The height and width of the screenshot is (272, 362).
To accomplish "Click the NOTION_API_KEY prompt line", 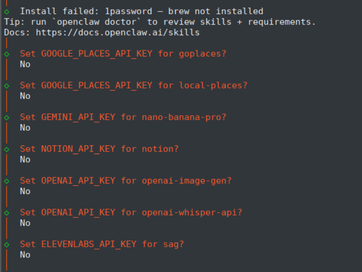I will (x=99, y=149).
